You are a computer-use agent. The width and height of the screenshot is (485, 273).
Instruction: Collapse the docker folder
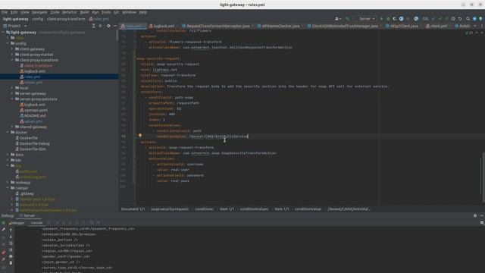[x=8, y=133]
